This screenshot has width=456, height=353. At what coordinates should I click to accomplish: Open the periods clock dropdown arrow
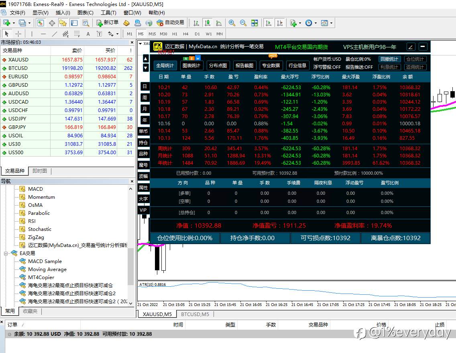[x=316, y=23]
